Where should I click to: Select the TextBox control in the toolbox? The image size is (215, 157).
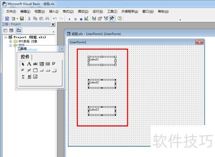pos(35,64)
